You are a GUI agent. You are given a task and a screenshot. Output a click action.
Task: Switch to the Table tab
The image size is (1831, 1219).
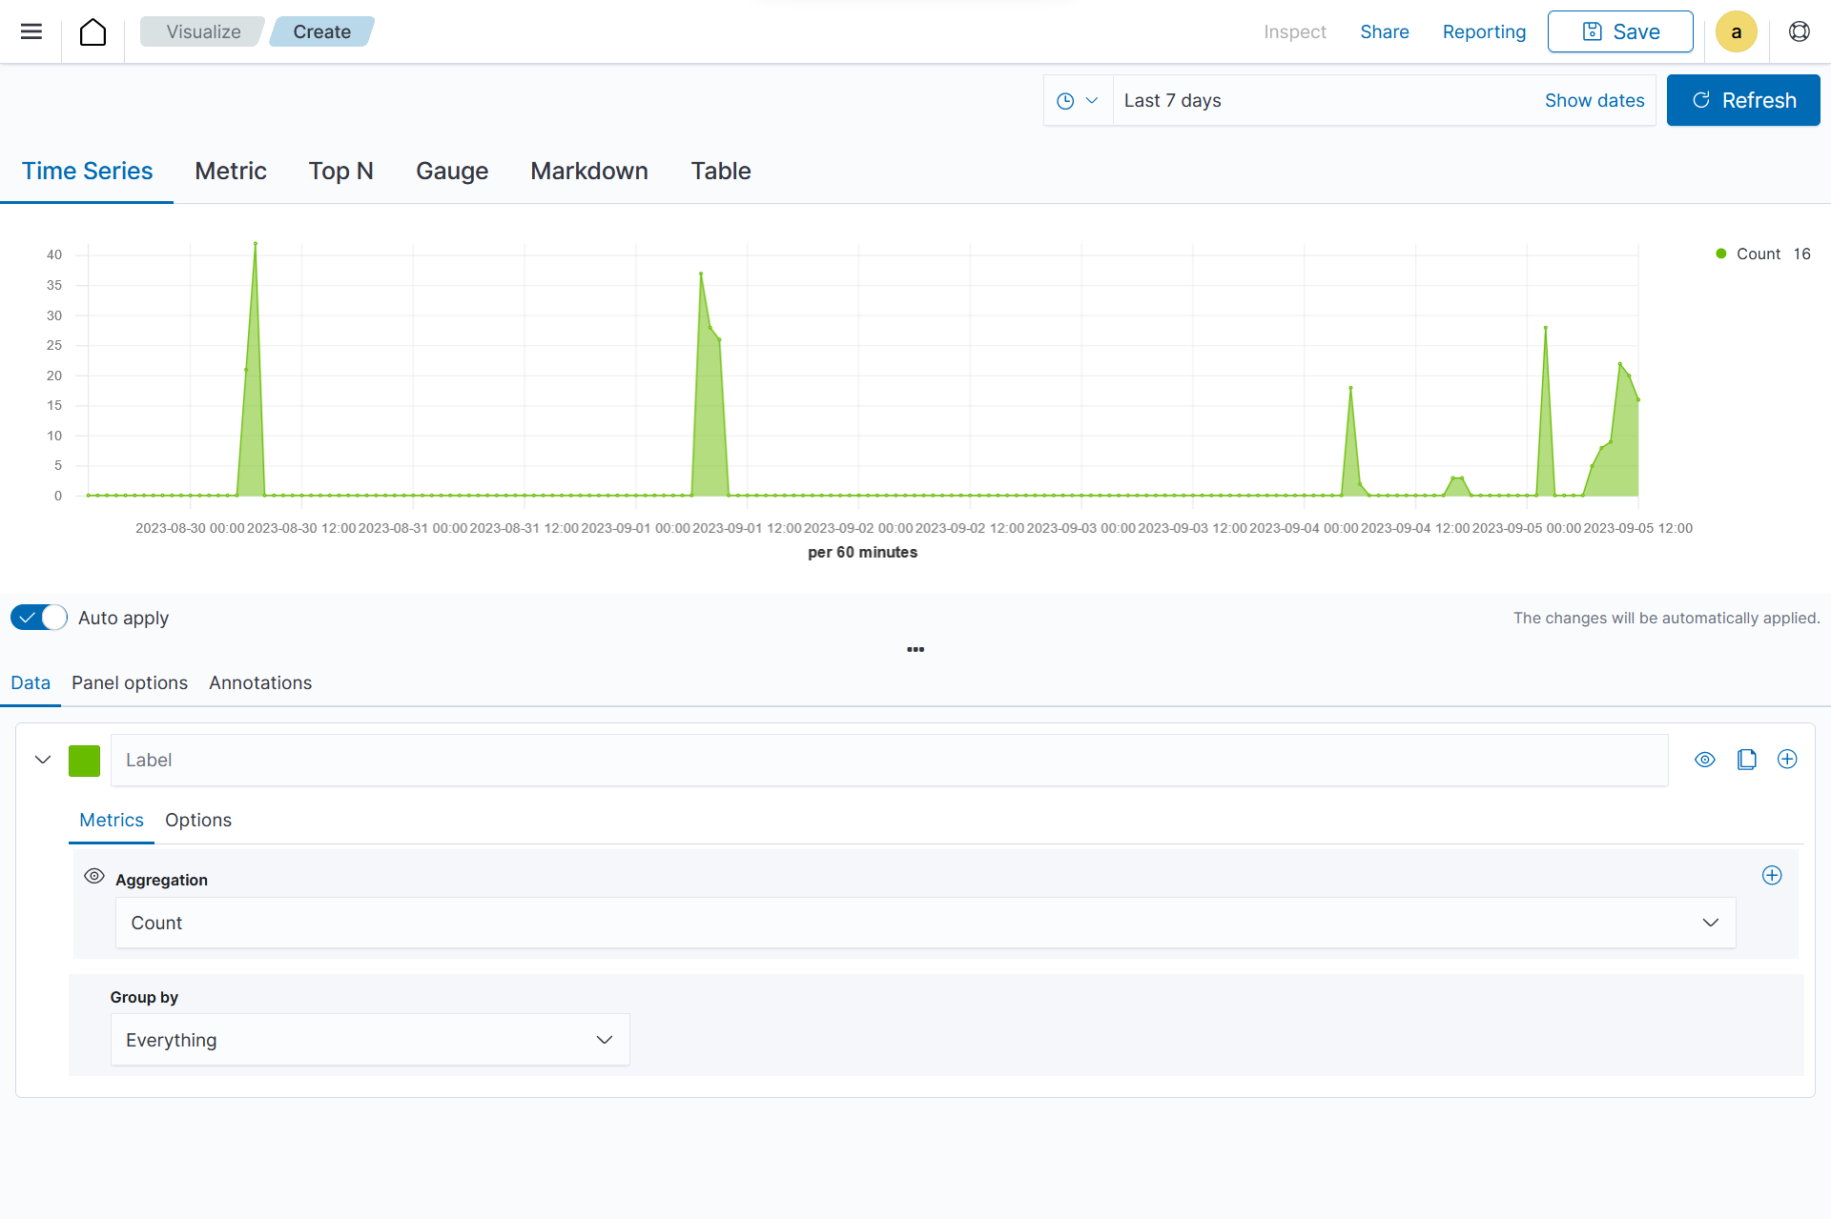(721, 171)
